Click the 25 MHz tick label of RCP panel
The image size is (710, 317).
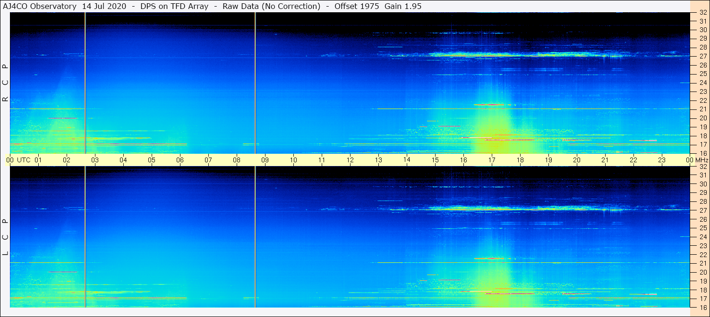click(x=702, y=74)
